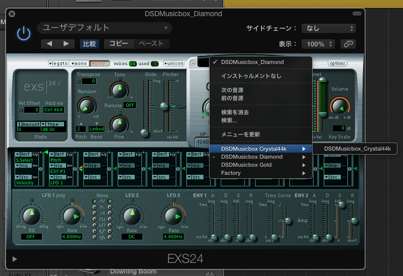The width and height of the screenshot is (403, 276).
Task: Go to previous preset arrow
Action: pos(49,44)
